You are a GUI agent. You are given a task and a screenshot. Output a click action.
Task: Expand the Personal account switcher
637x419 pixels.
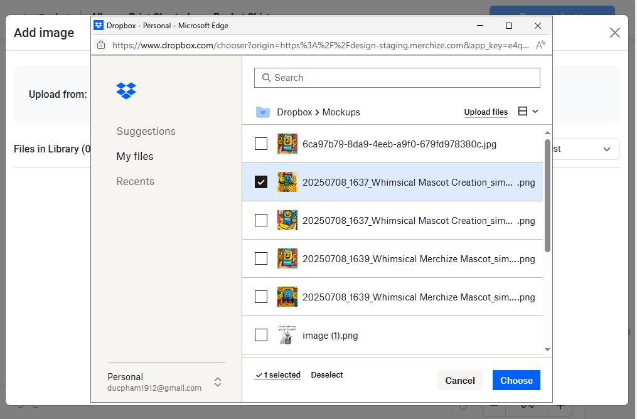pyautogui.click(x=217, y=382)
